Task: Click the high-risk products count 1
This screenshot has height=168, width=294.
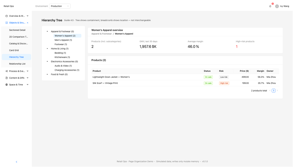Action: [x=237, y=47]
